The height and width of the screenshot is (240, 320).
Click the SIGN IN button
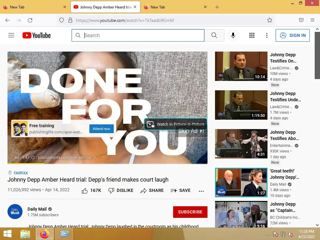pos(292,35)
